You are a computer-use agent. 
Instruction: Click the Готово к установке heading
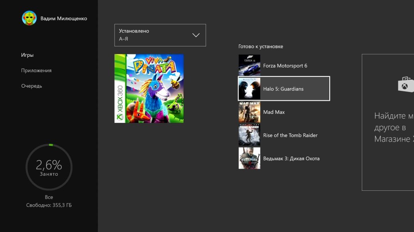(x=261, y=46)
